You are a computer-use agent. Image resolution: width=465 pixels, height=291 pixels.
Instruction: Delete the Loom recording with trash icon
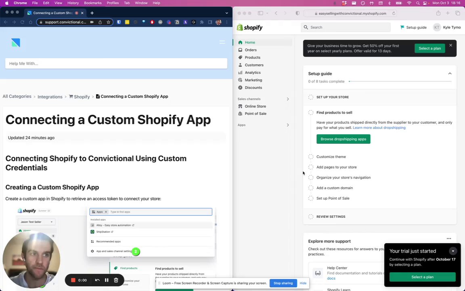116,280
